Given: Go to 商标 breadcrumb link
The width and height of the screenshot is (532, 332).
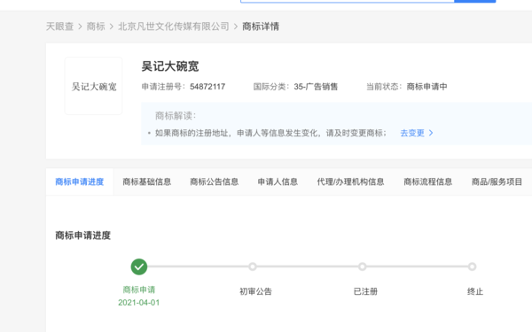Looking at the screenshot, I should coord(96,27).
